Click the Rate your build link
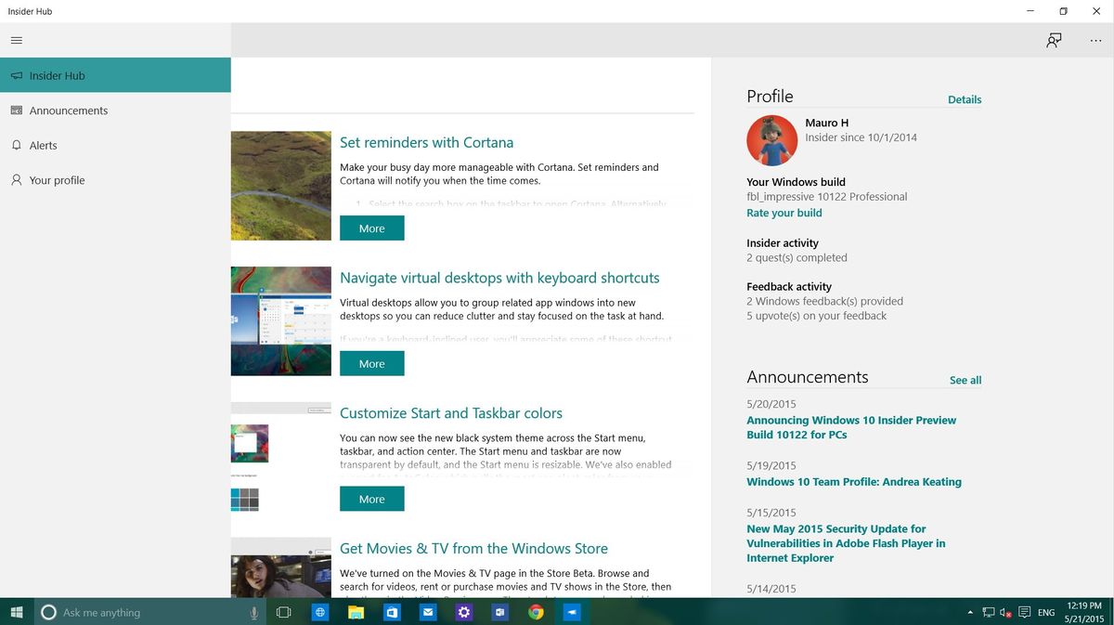The width and height of the screenshot is (1114, 625). 784,213
